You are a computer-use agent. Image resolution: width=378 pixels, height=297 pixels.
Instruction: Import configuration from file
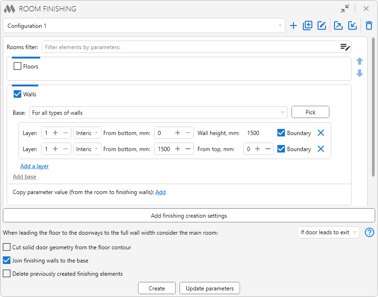point(352,25)
